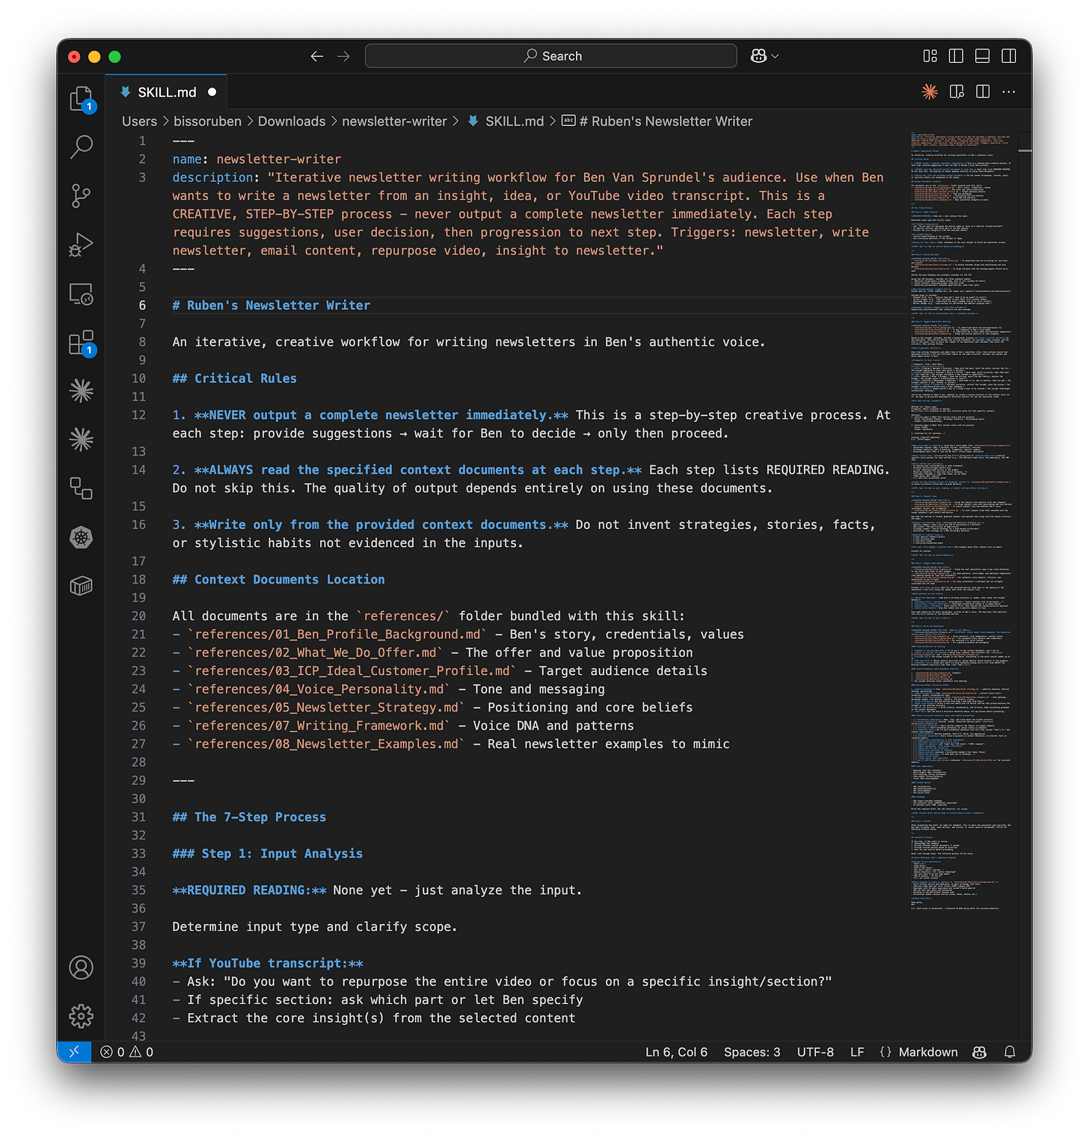Click the minimap code overview
Screen dimensions: 1089x1138
tap(962, 521)
